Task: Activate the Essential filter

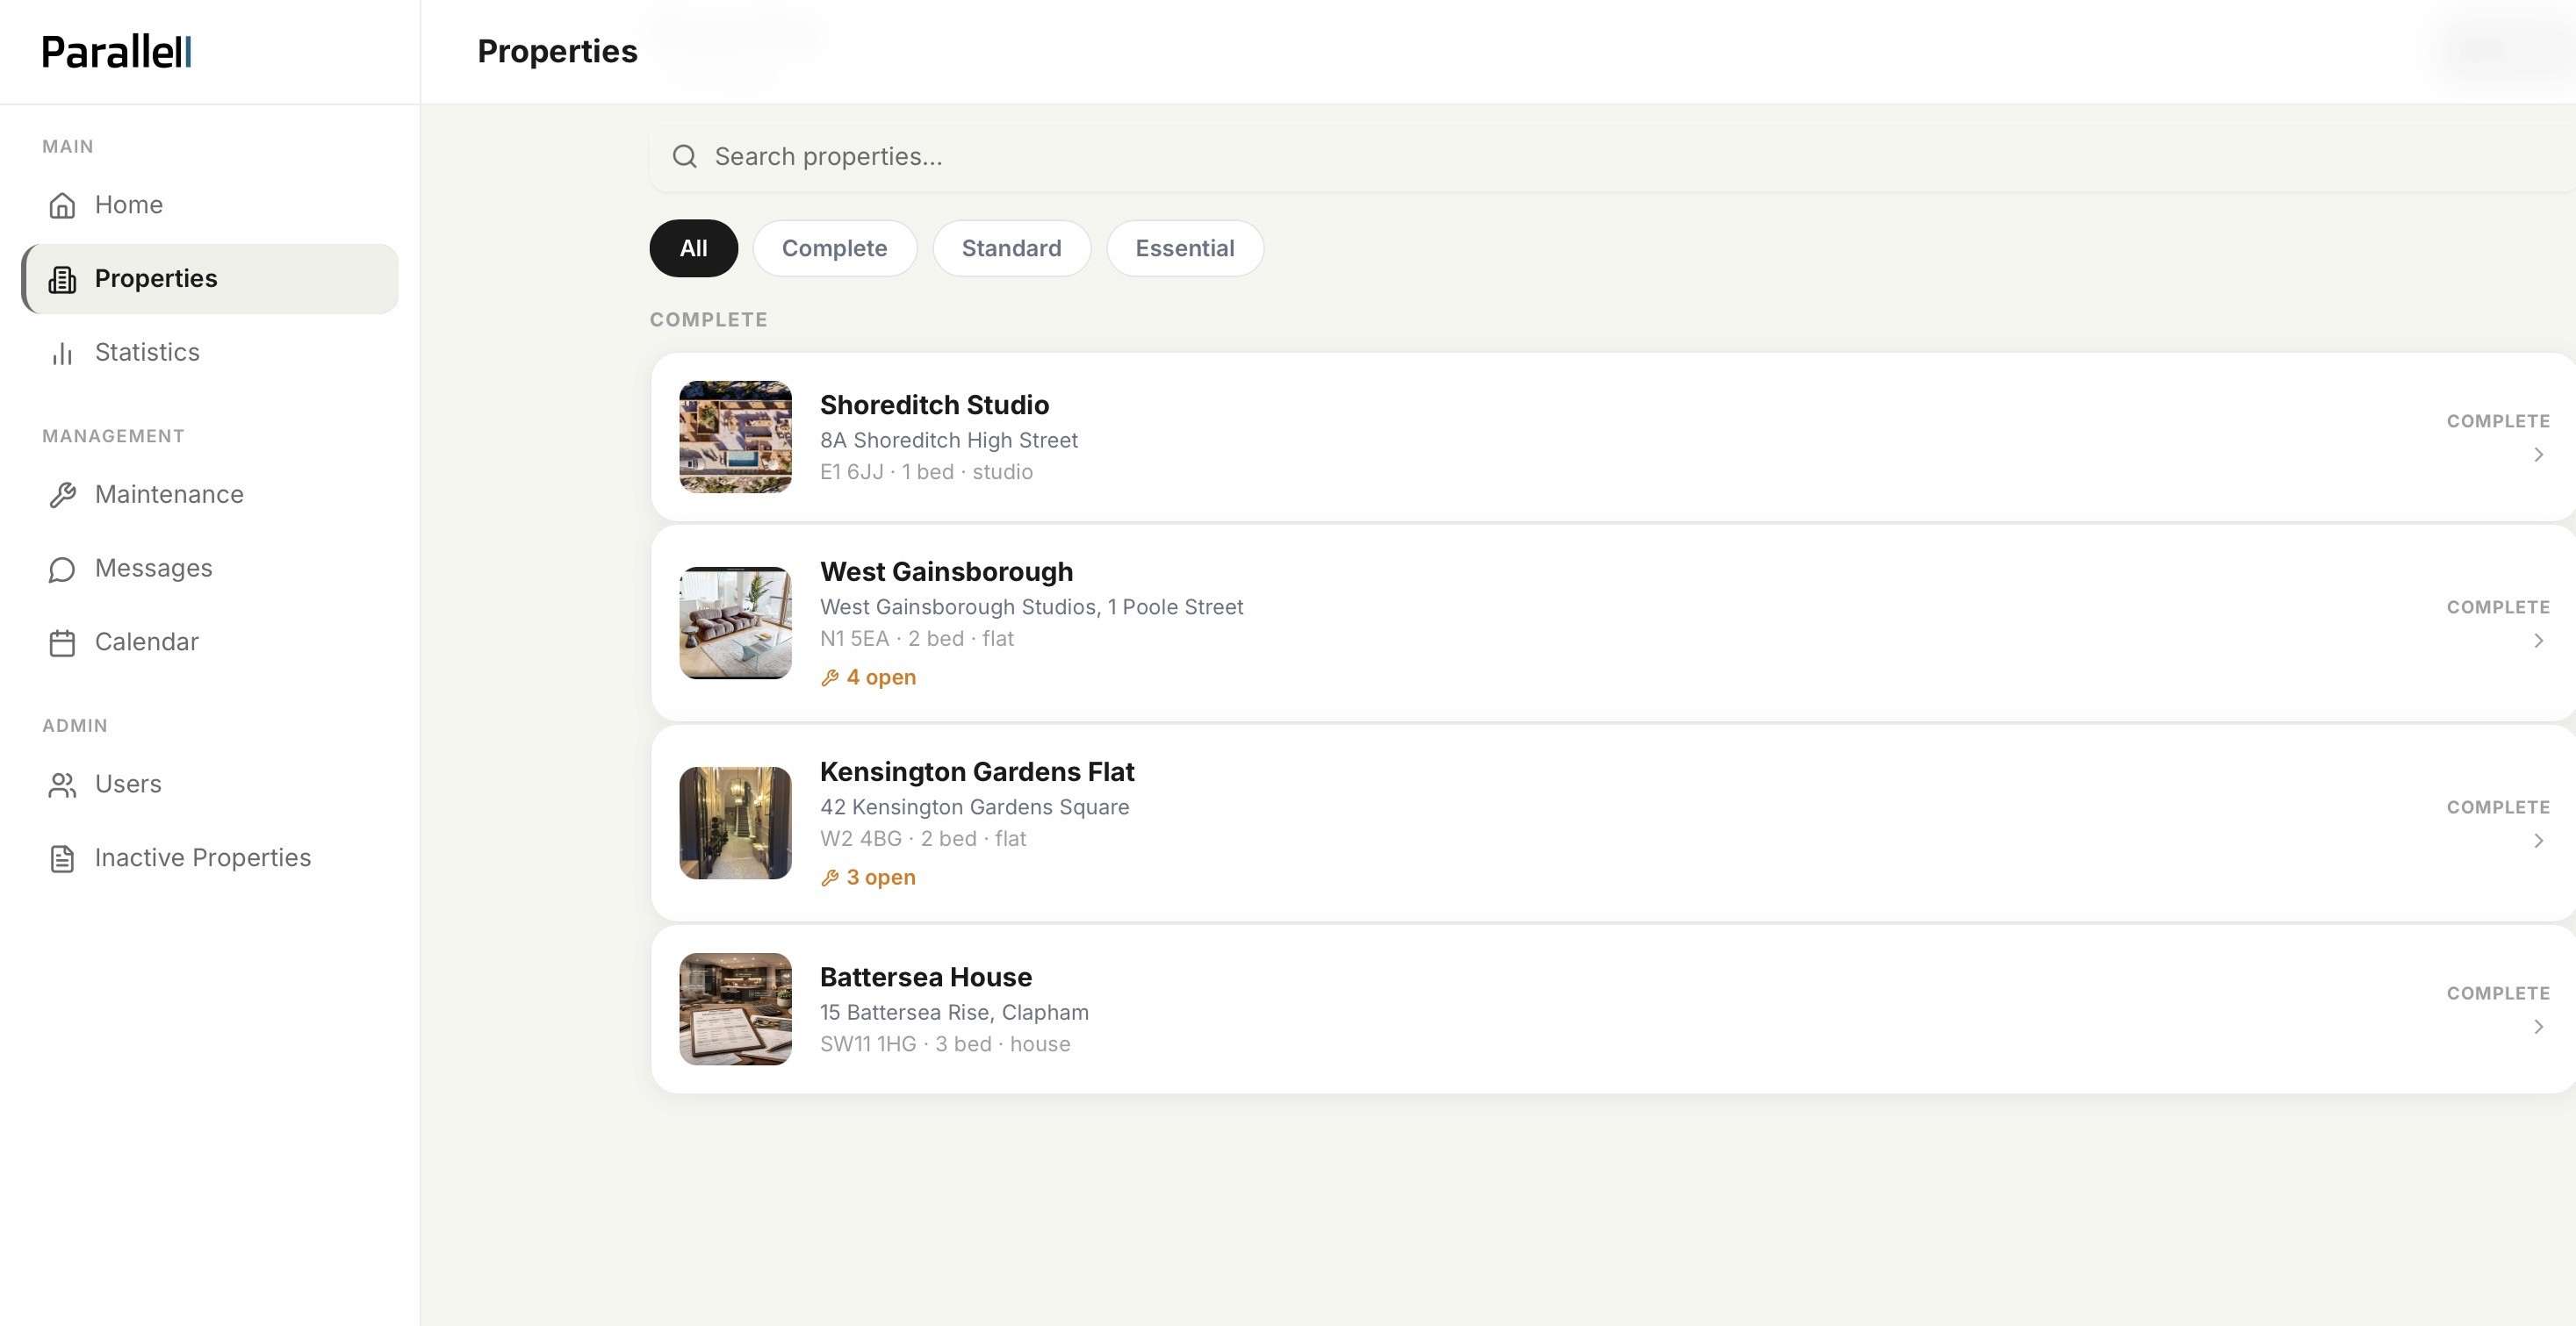Action: [x=1185, y=247]
